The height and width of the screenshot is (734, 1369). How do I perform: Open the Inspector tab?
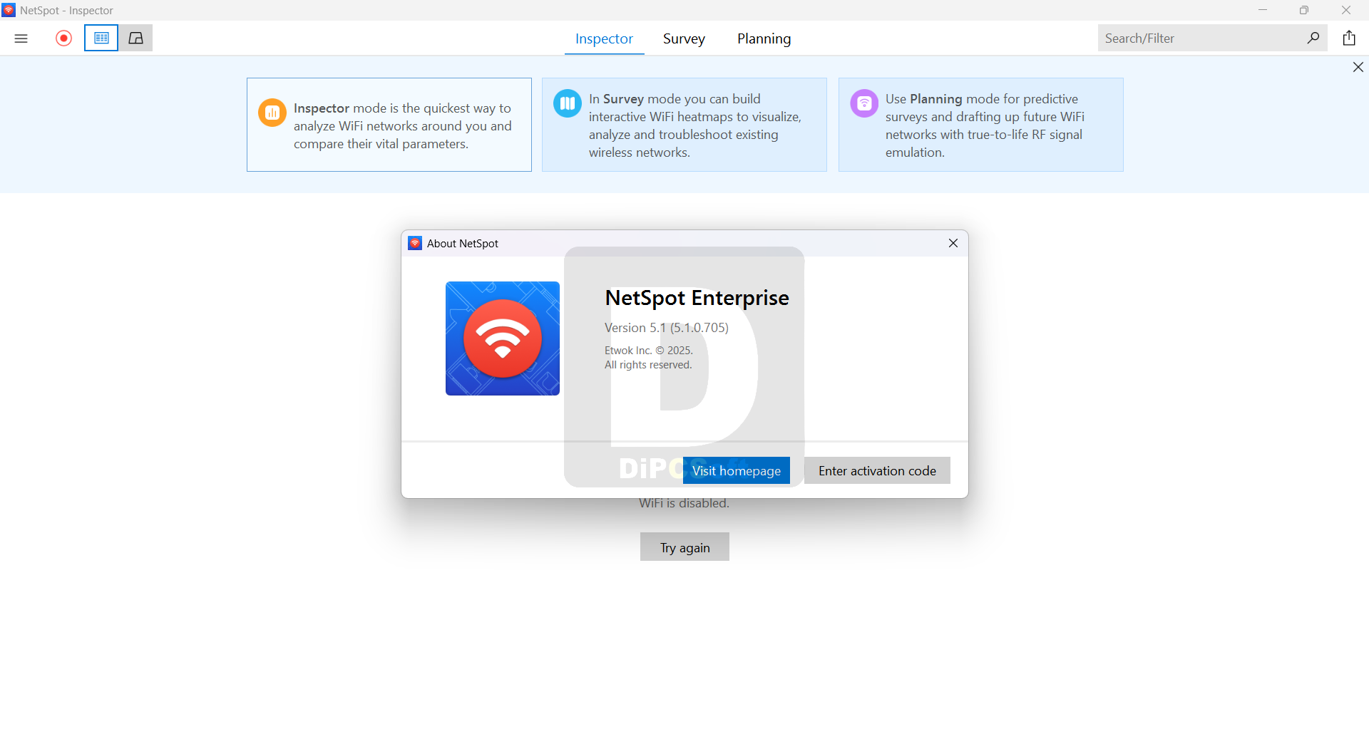click(x=604, y=38)
